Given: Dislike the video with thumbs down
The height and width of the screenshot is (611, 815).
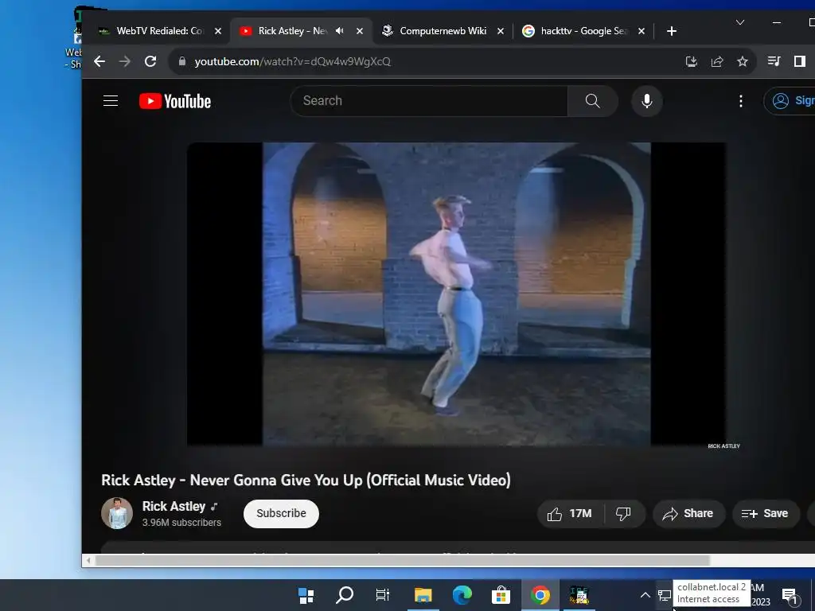Looking at the screenshot, I should point(623,513).
